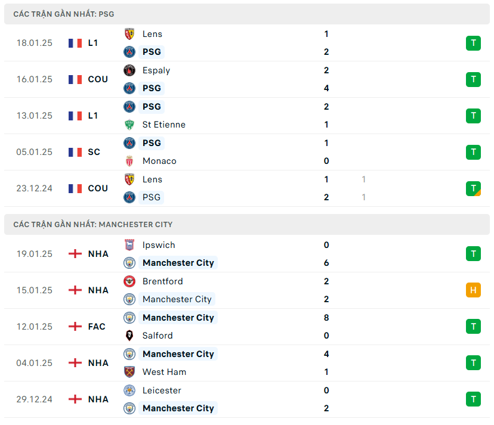Click the Leicester club crest icon
Screen dimensions: 494x425
[129, 390]
